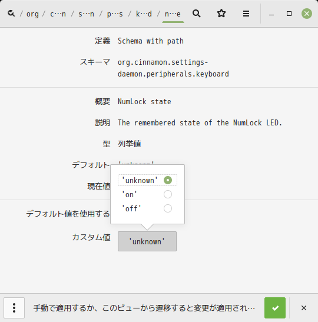
Task: Select the active 'n···e' path segment
Action: point(173,14)
